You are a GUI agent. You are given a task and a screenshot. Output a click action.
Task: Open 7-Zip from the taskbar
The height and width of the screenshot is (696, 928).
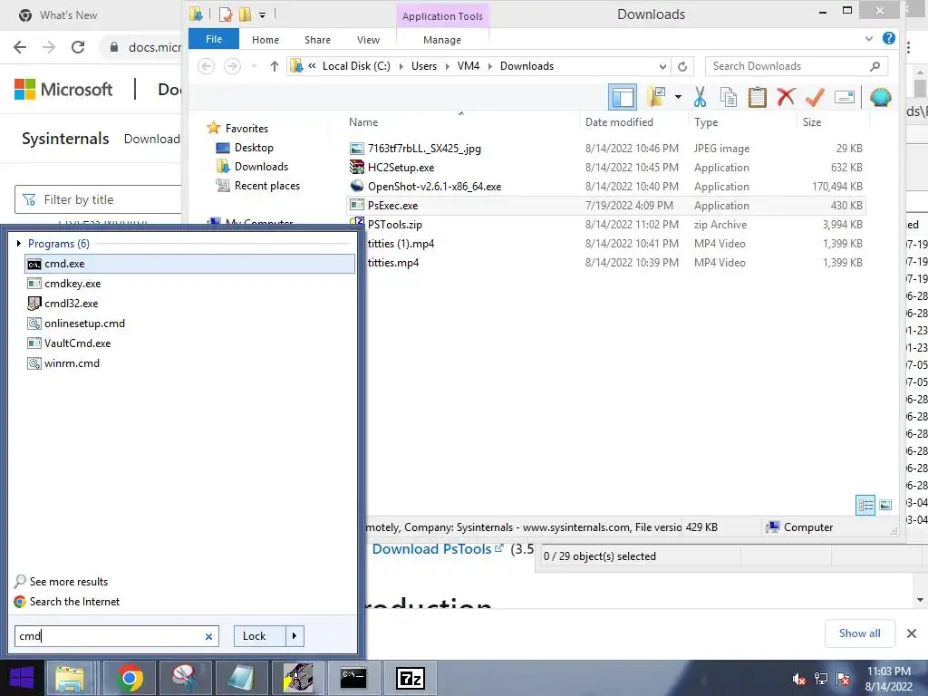coord(411,678)
